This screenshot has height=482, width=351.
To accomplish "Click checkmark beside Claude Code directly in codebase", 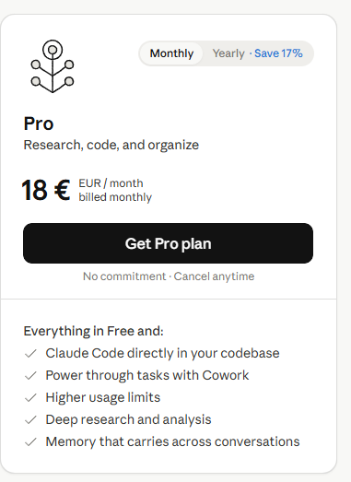I will (x=30, y=354).
